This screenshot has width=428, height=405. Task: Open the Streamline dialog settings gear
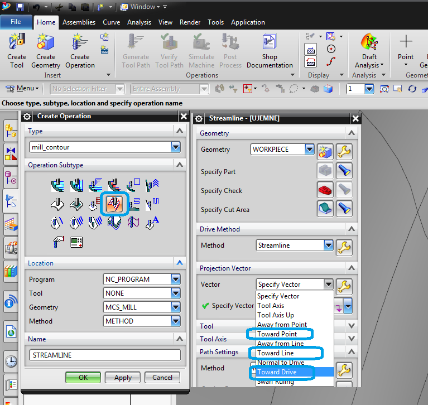click(199, 119)
